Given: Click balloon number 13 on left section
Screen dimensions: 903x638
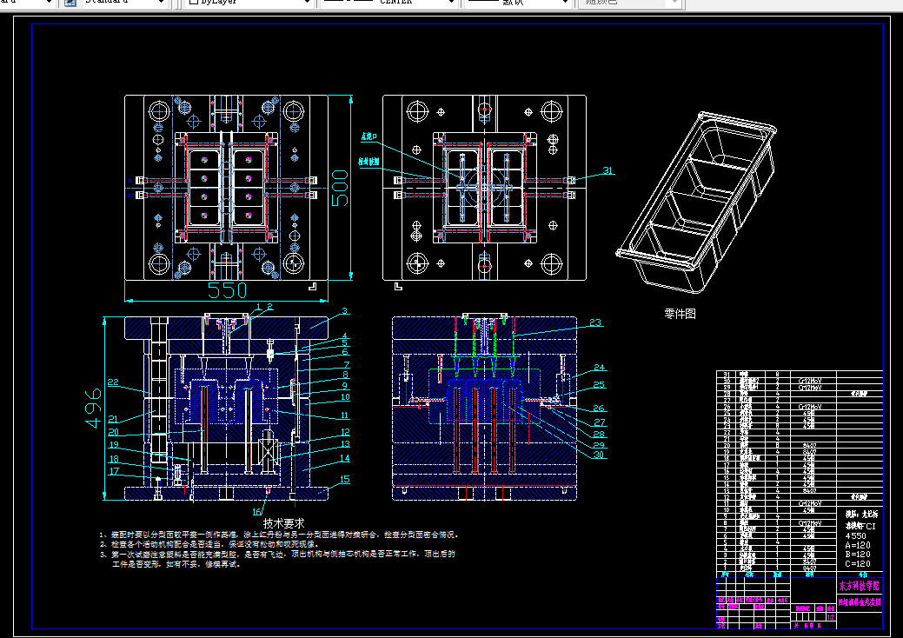Looking at the screenshot, I should click(x=345, y=444).
